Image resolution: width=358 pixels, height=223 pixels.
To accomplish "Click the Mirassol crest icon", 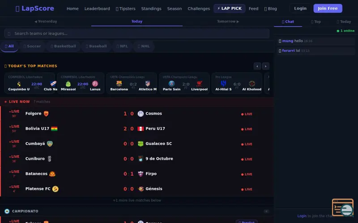I will pyautogui.click(x=68, y=83).
